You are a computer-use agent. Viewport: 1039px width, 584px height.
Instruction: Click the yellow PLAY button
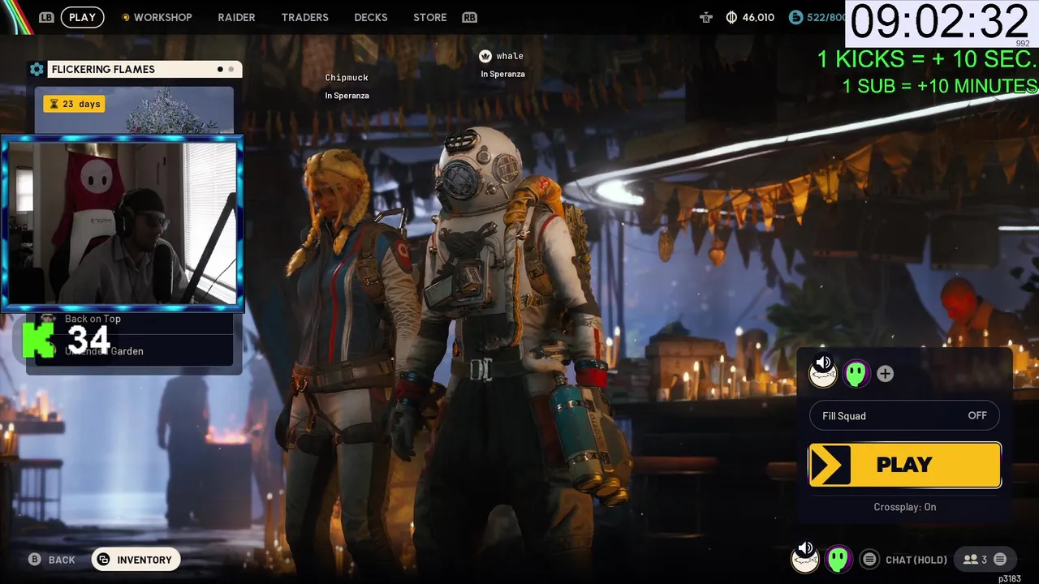click(x=905, y=465)
